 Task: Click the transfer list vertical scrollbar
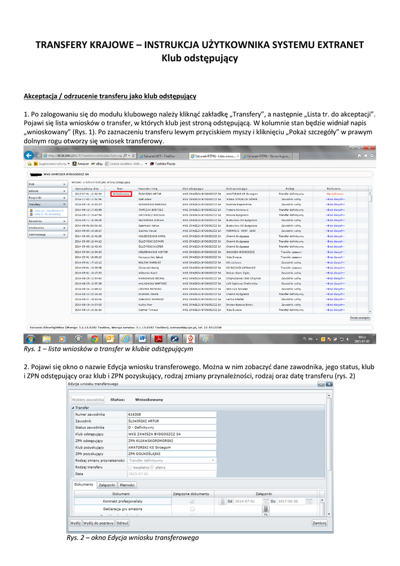(x=370, y=249)
